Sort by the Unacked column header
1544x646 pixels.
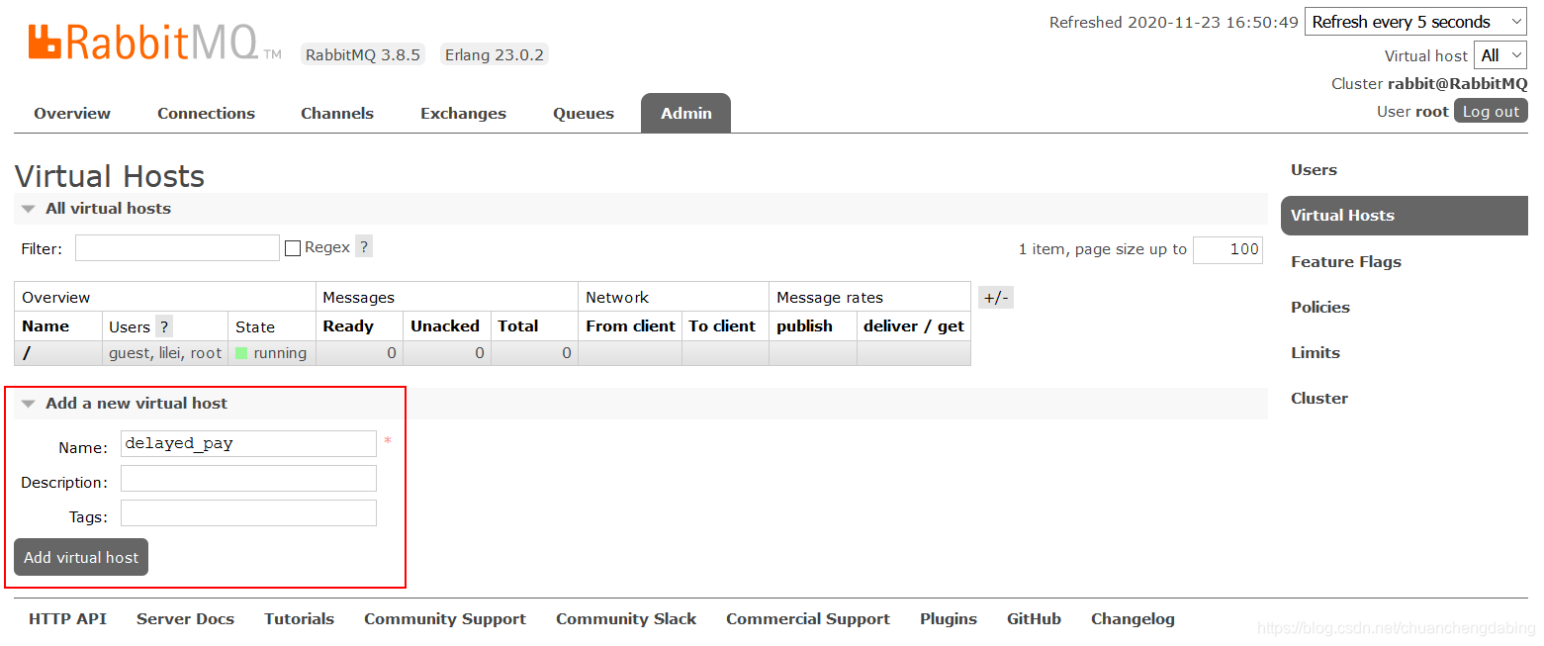tap(445, 326)
